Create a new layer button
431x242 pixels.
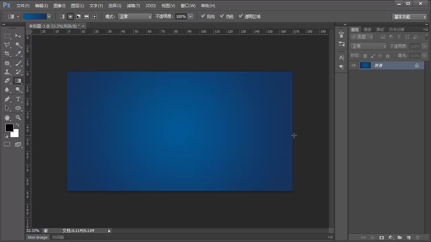[408, 238]
